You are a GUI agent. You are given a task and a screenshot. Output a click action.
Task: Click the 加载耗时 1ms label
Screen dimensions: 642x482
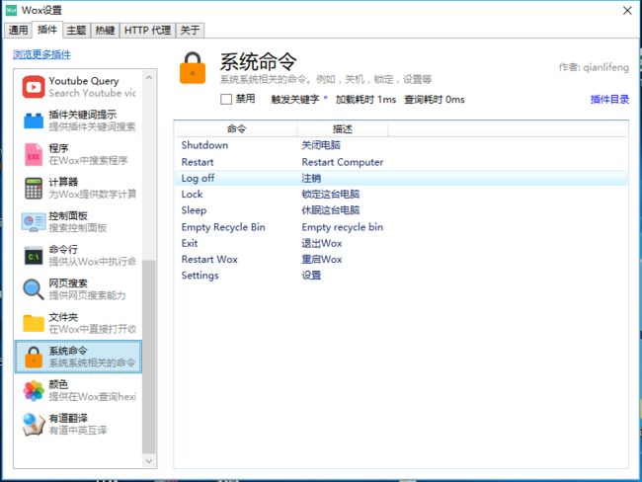[365, 100]
